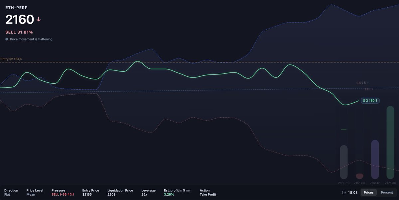
Task: Click the large 2160 price readout
Action: [20, 20]
